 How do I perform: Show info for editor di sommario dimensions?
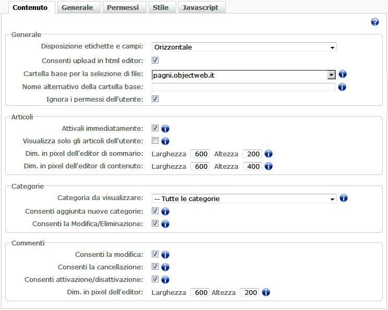coord(269,154)
